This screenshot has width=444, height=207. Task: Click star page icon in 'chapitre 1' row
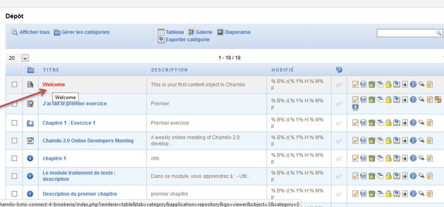[430, 158]
